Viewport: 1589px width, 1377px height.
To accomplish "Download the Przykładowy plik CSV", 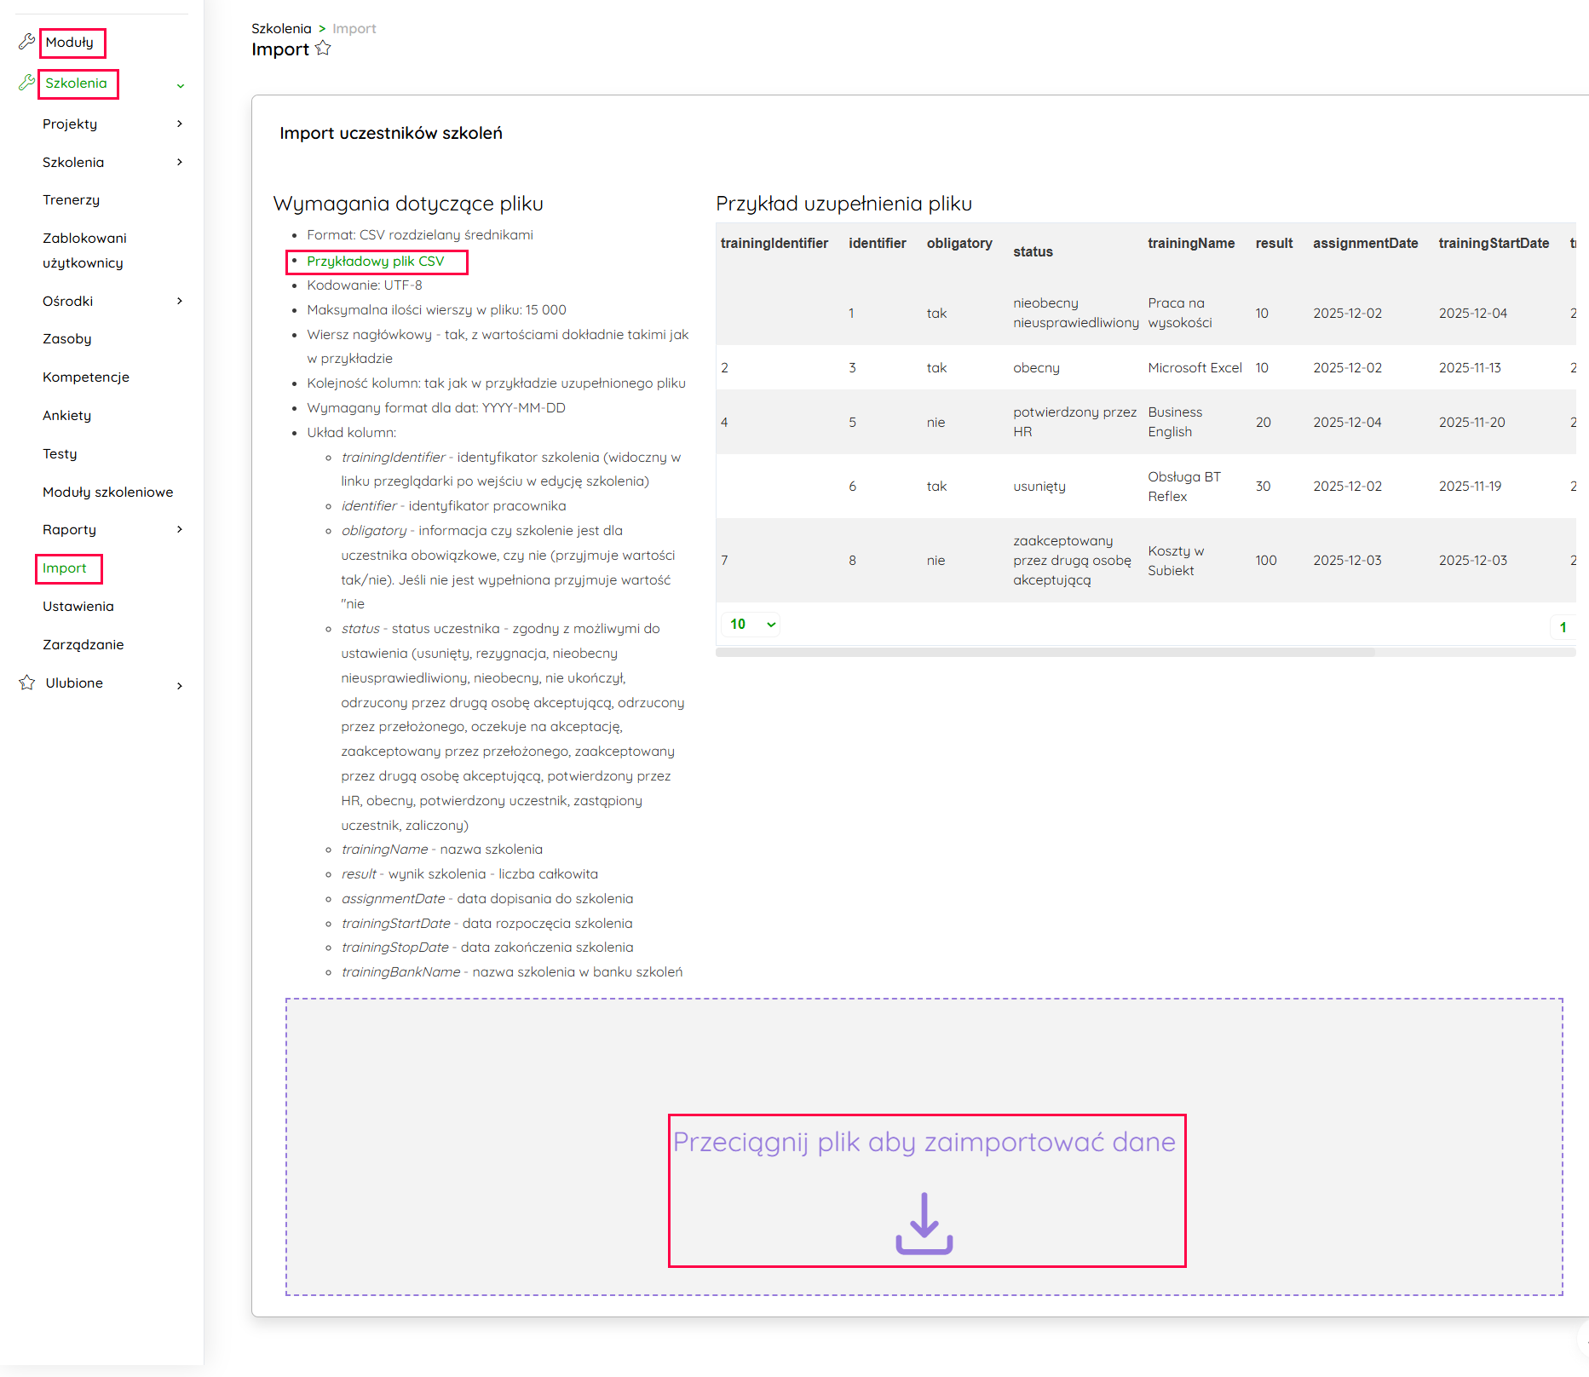I will click(x=375, y=262).
